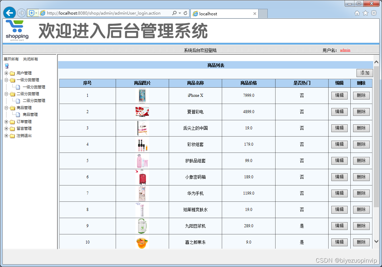Viewport: 382px width, 267px height.
Task: Click the browser back arrow button
Action: point(10,13)
